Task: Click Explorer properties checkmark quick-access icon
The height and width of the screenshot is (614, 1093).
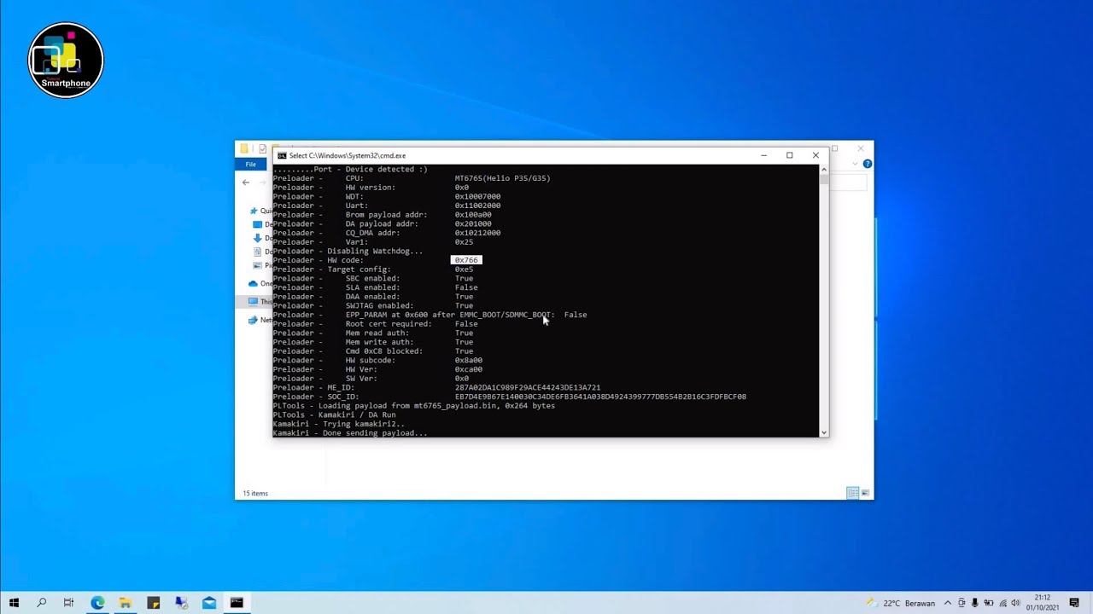Action: (262, 148)
